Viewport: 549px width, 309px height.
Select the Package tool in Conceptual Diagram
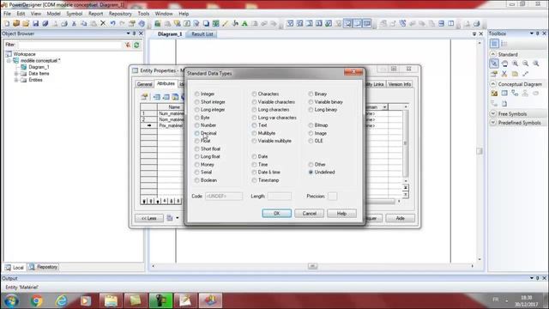click(x=494, y=94)
